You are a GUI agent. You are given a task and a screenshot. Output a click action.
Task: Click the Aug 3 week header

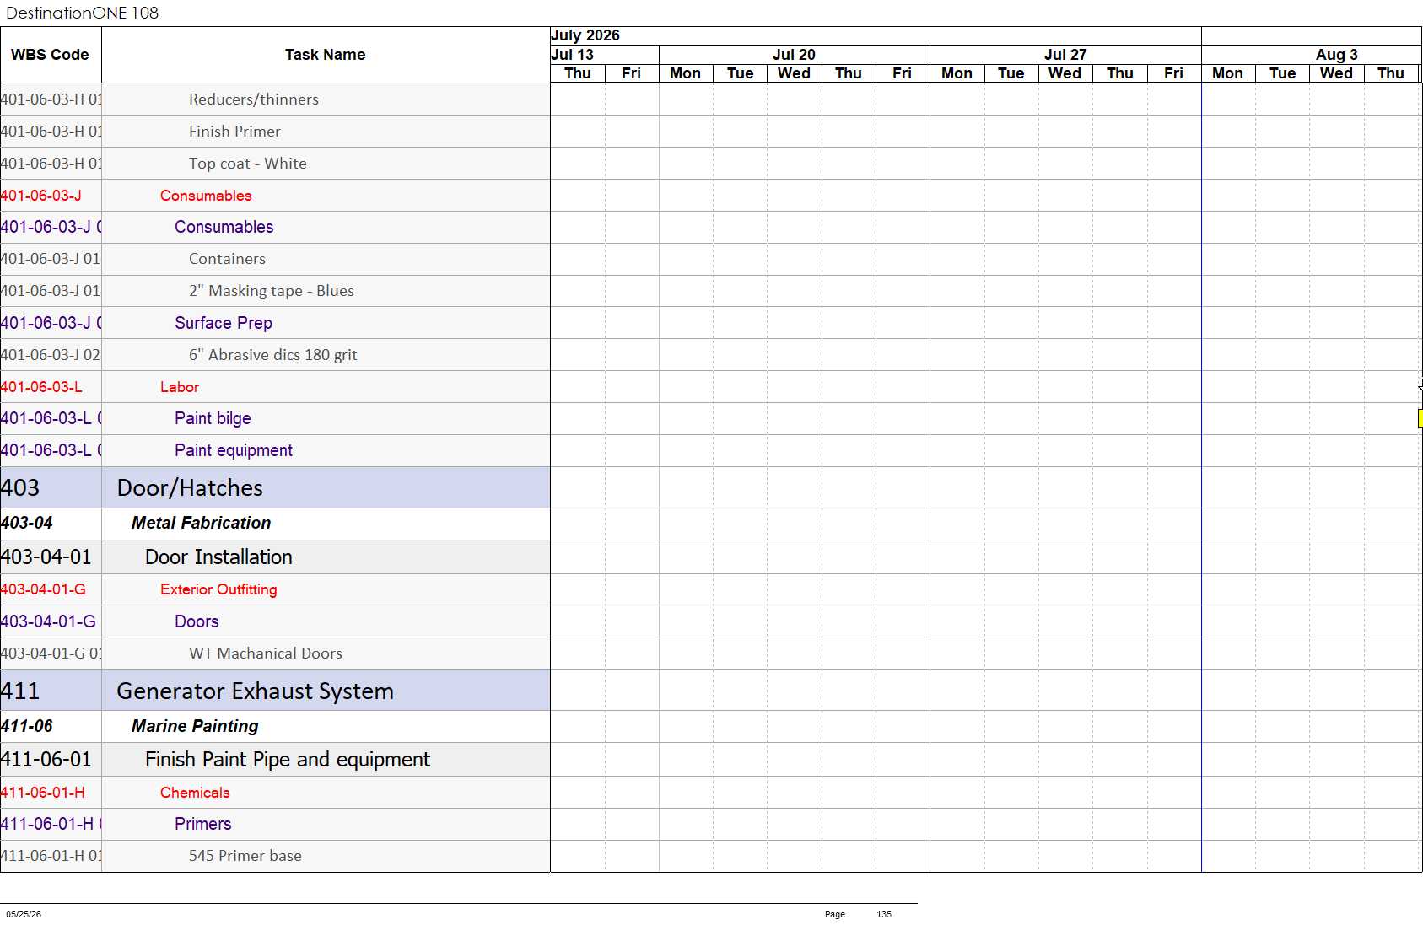[x=1337, y=55]
